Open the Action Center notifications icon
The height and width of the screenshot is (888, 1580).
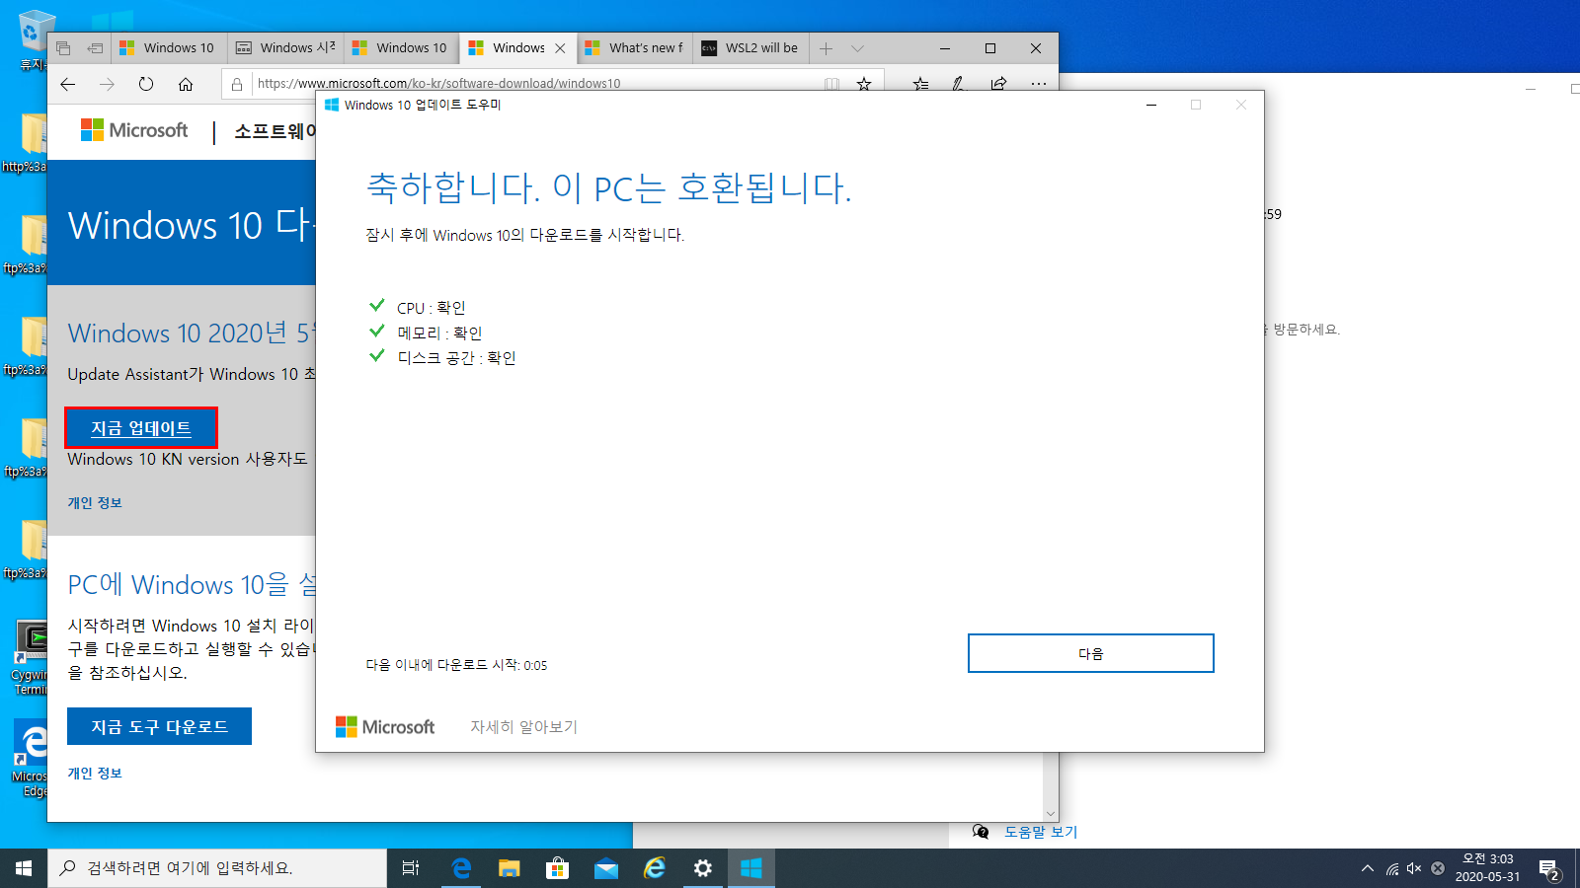(1549, 868)
